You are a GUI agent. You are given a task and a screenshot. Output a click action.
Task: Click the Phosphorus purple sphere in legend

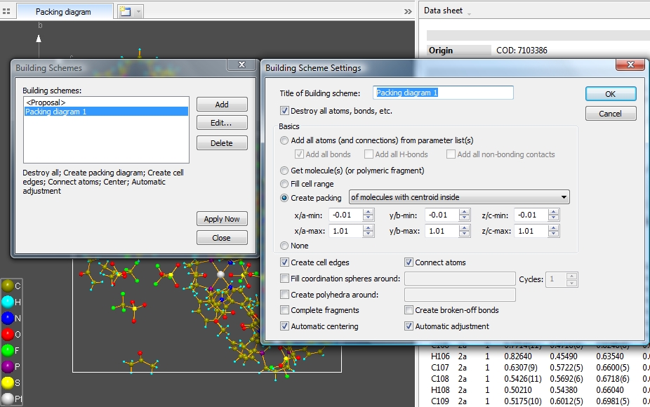[x=7, y=366]
